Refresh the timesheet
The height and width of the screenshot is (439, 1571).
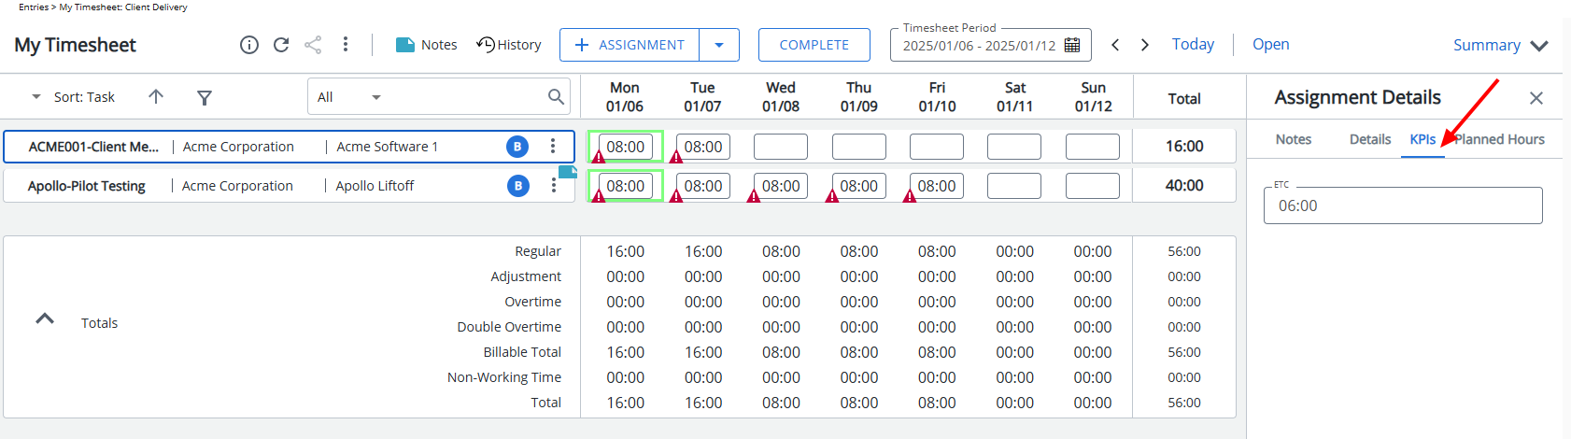(281, 45)
